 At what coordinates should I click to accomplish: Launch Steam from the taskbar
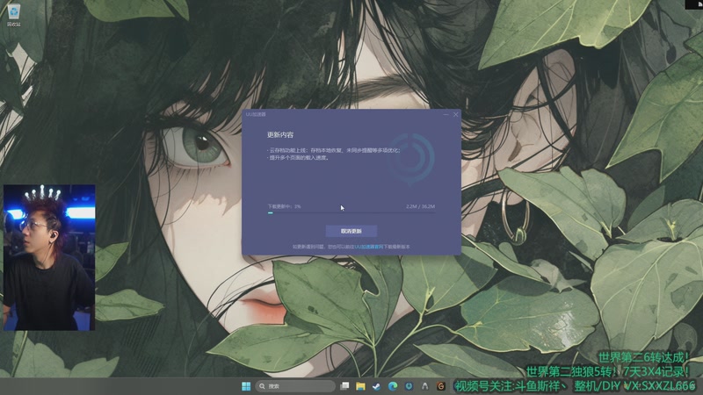[x=377, y=386]
